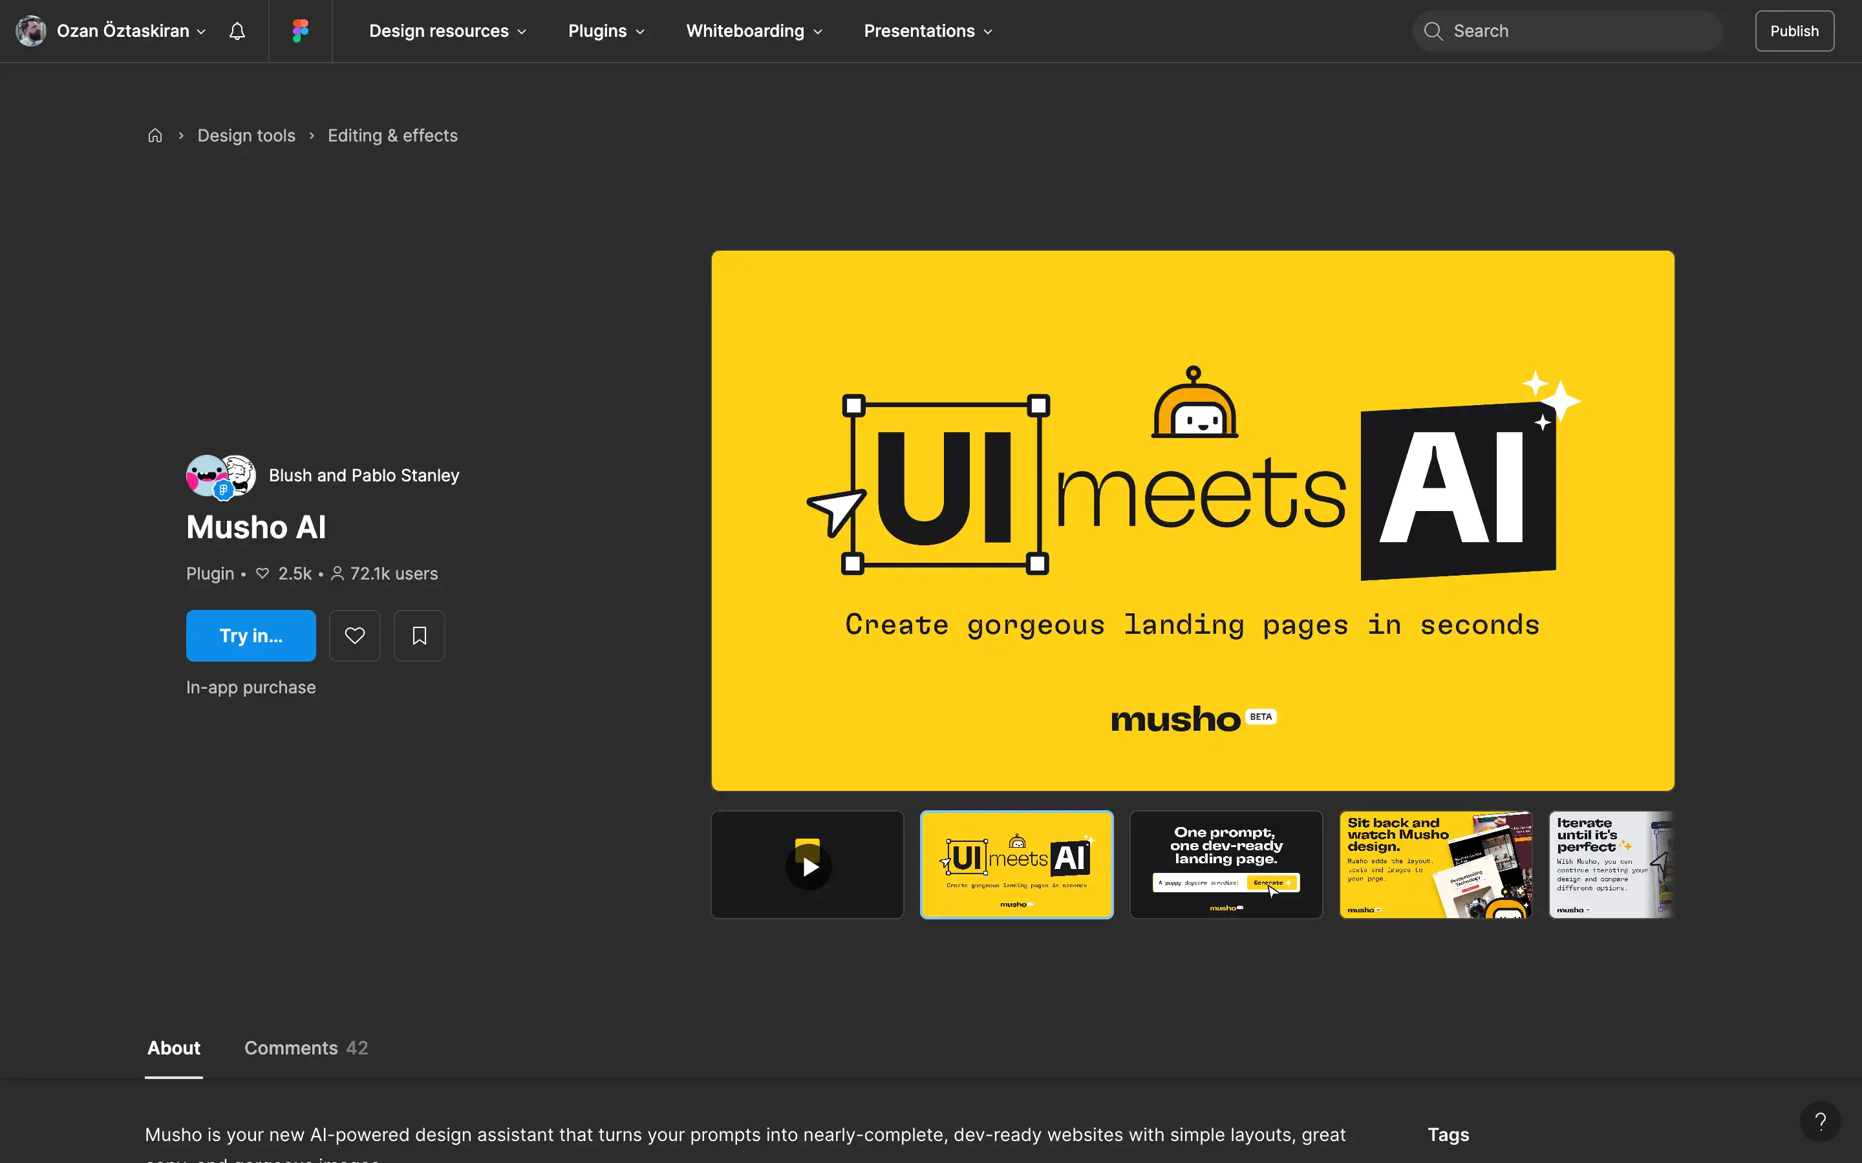Screen dimensions: 1862x1163
Task: Focus the Search input field
Action: pyautogui.click(x=1567, y=31)
